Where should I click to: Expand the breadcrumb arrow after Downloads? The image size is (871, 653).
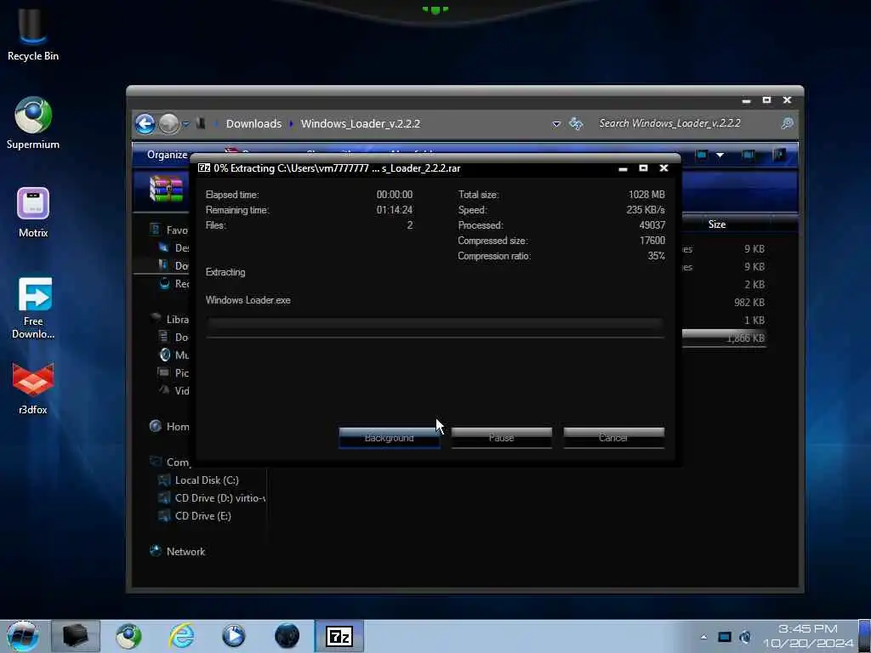pos(291,123)
